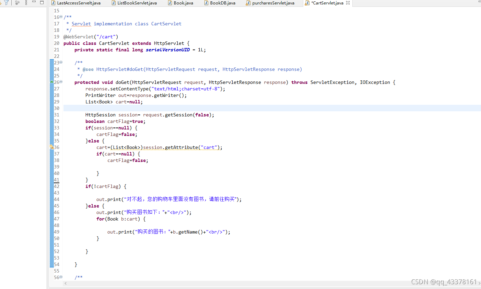
Task: Collapse the doGet method fold at line 26
Action: point(60,82)
